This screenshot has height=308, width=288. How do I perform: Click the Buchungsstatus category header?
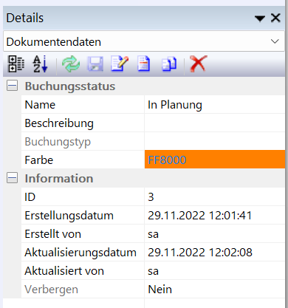tap(70, 86)
